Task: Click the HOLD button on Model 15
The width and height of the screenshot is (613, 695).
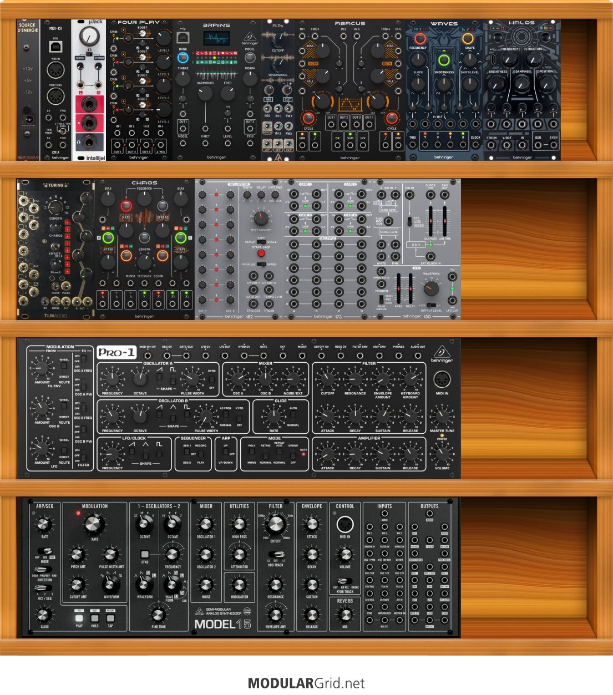Action: point(95,618)
